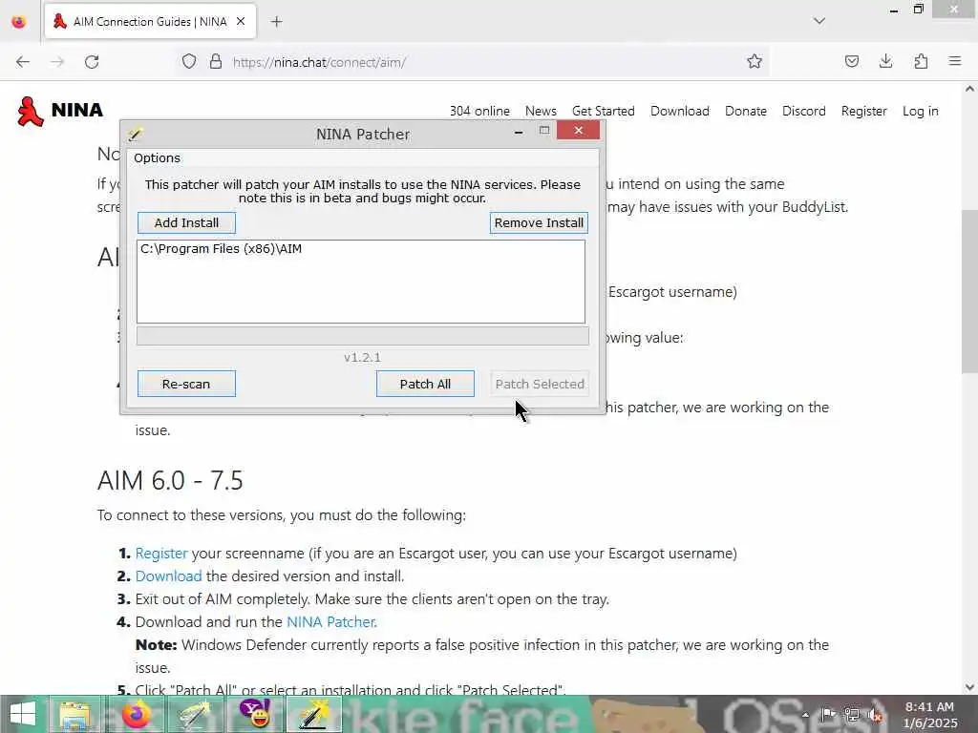Open the Register nav link in the header
The image size is (978, 733).
coord(863,111)
